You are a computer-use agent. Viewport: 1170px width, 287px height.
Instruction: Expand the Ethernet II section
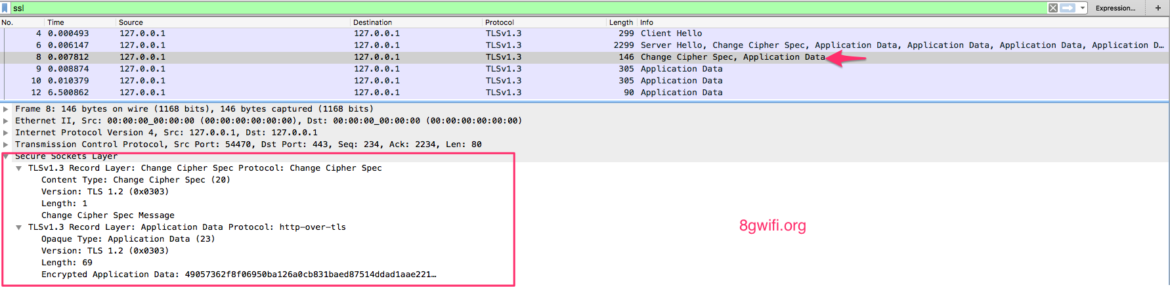point(6,121)
